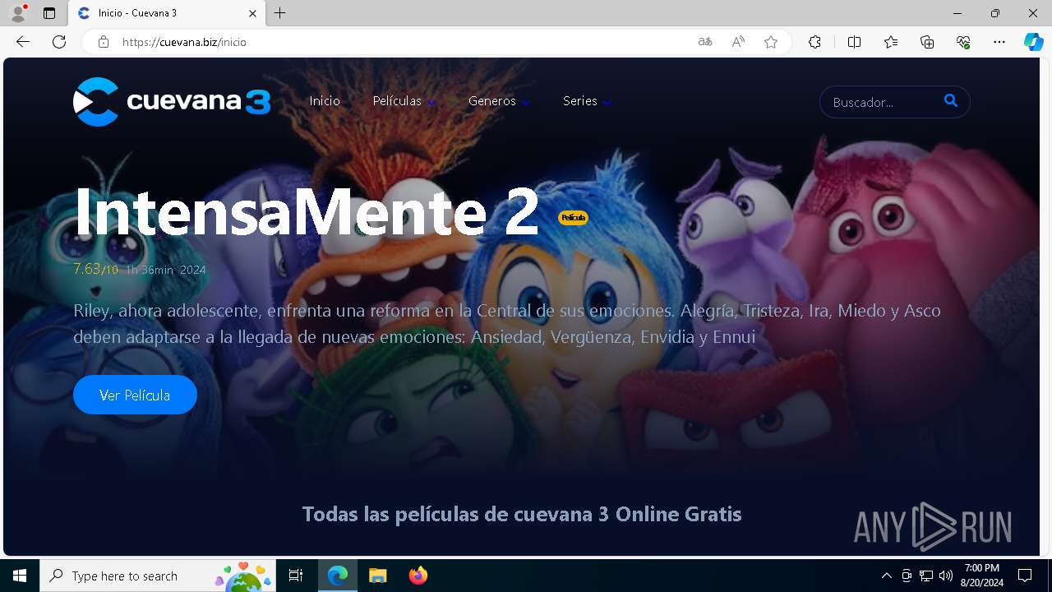Activate Read aloud icon
Viewport: 1052px width, 592px height.
coord(738,42)
